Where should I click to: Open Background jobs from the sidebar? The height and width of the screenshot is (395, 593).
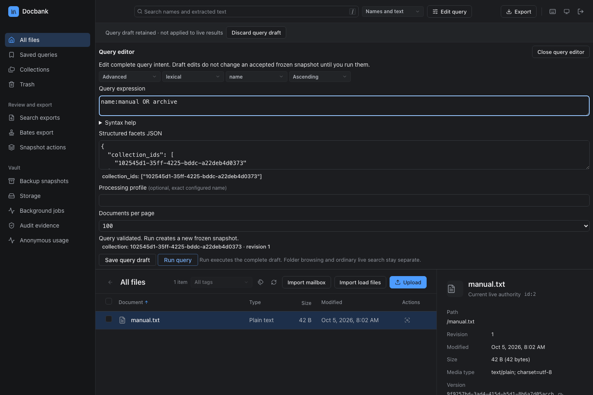click(x=47, y=211)
